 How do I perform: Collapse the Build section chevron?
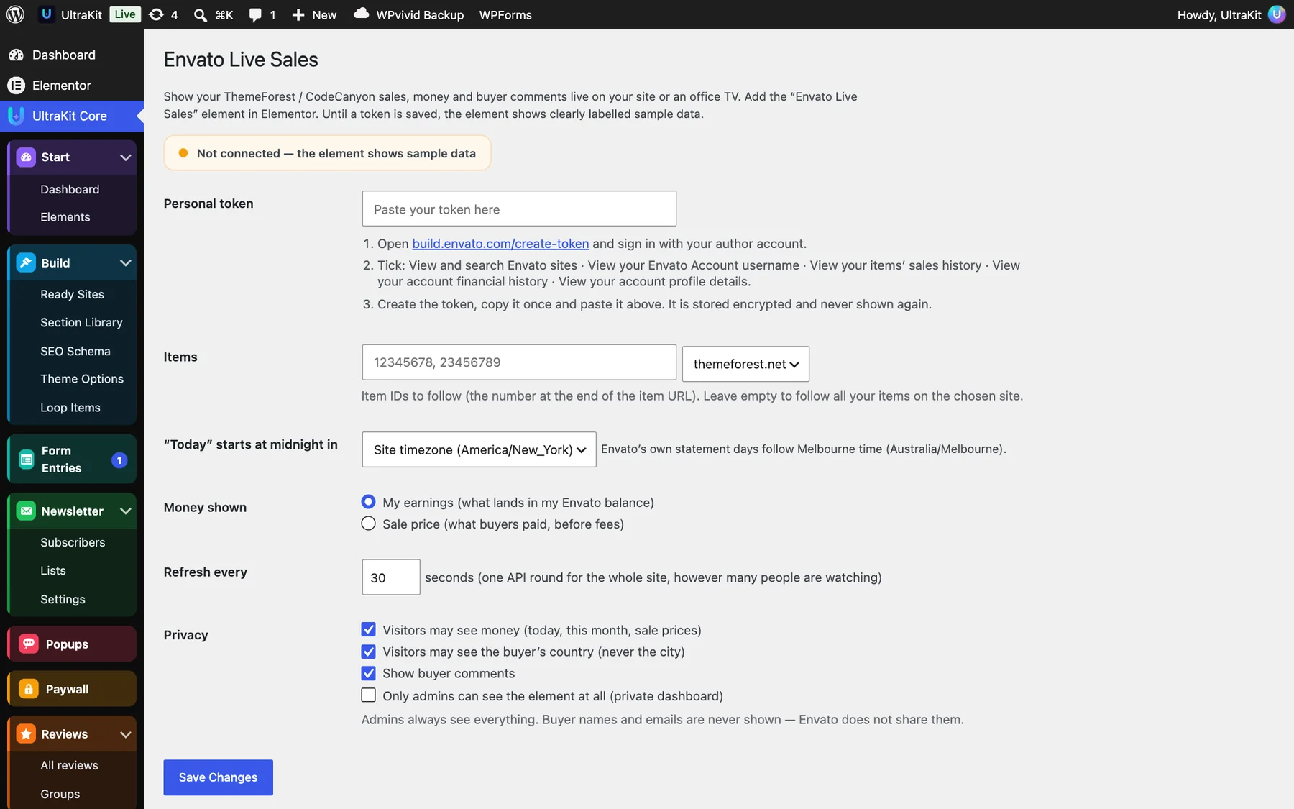126,263
